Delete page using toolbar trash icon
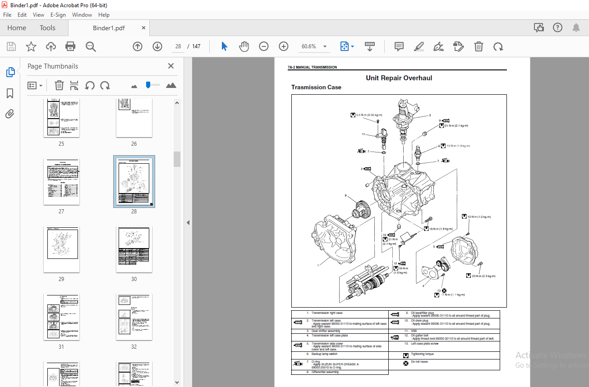 [x=479, y=46]
